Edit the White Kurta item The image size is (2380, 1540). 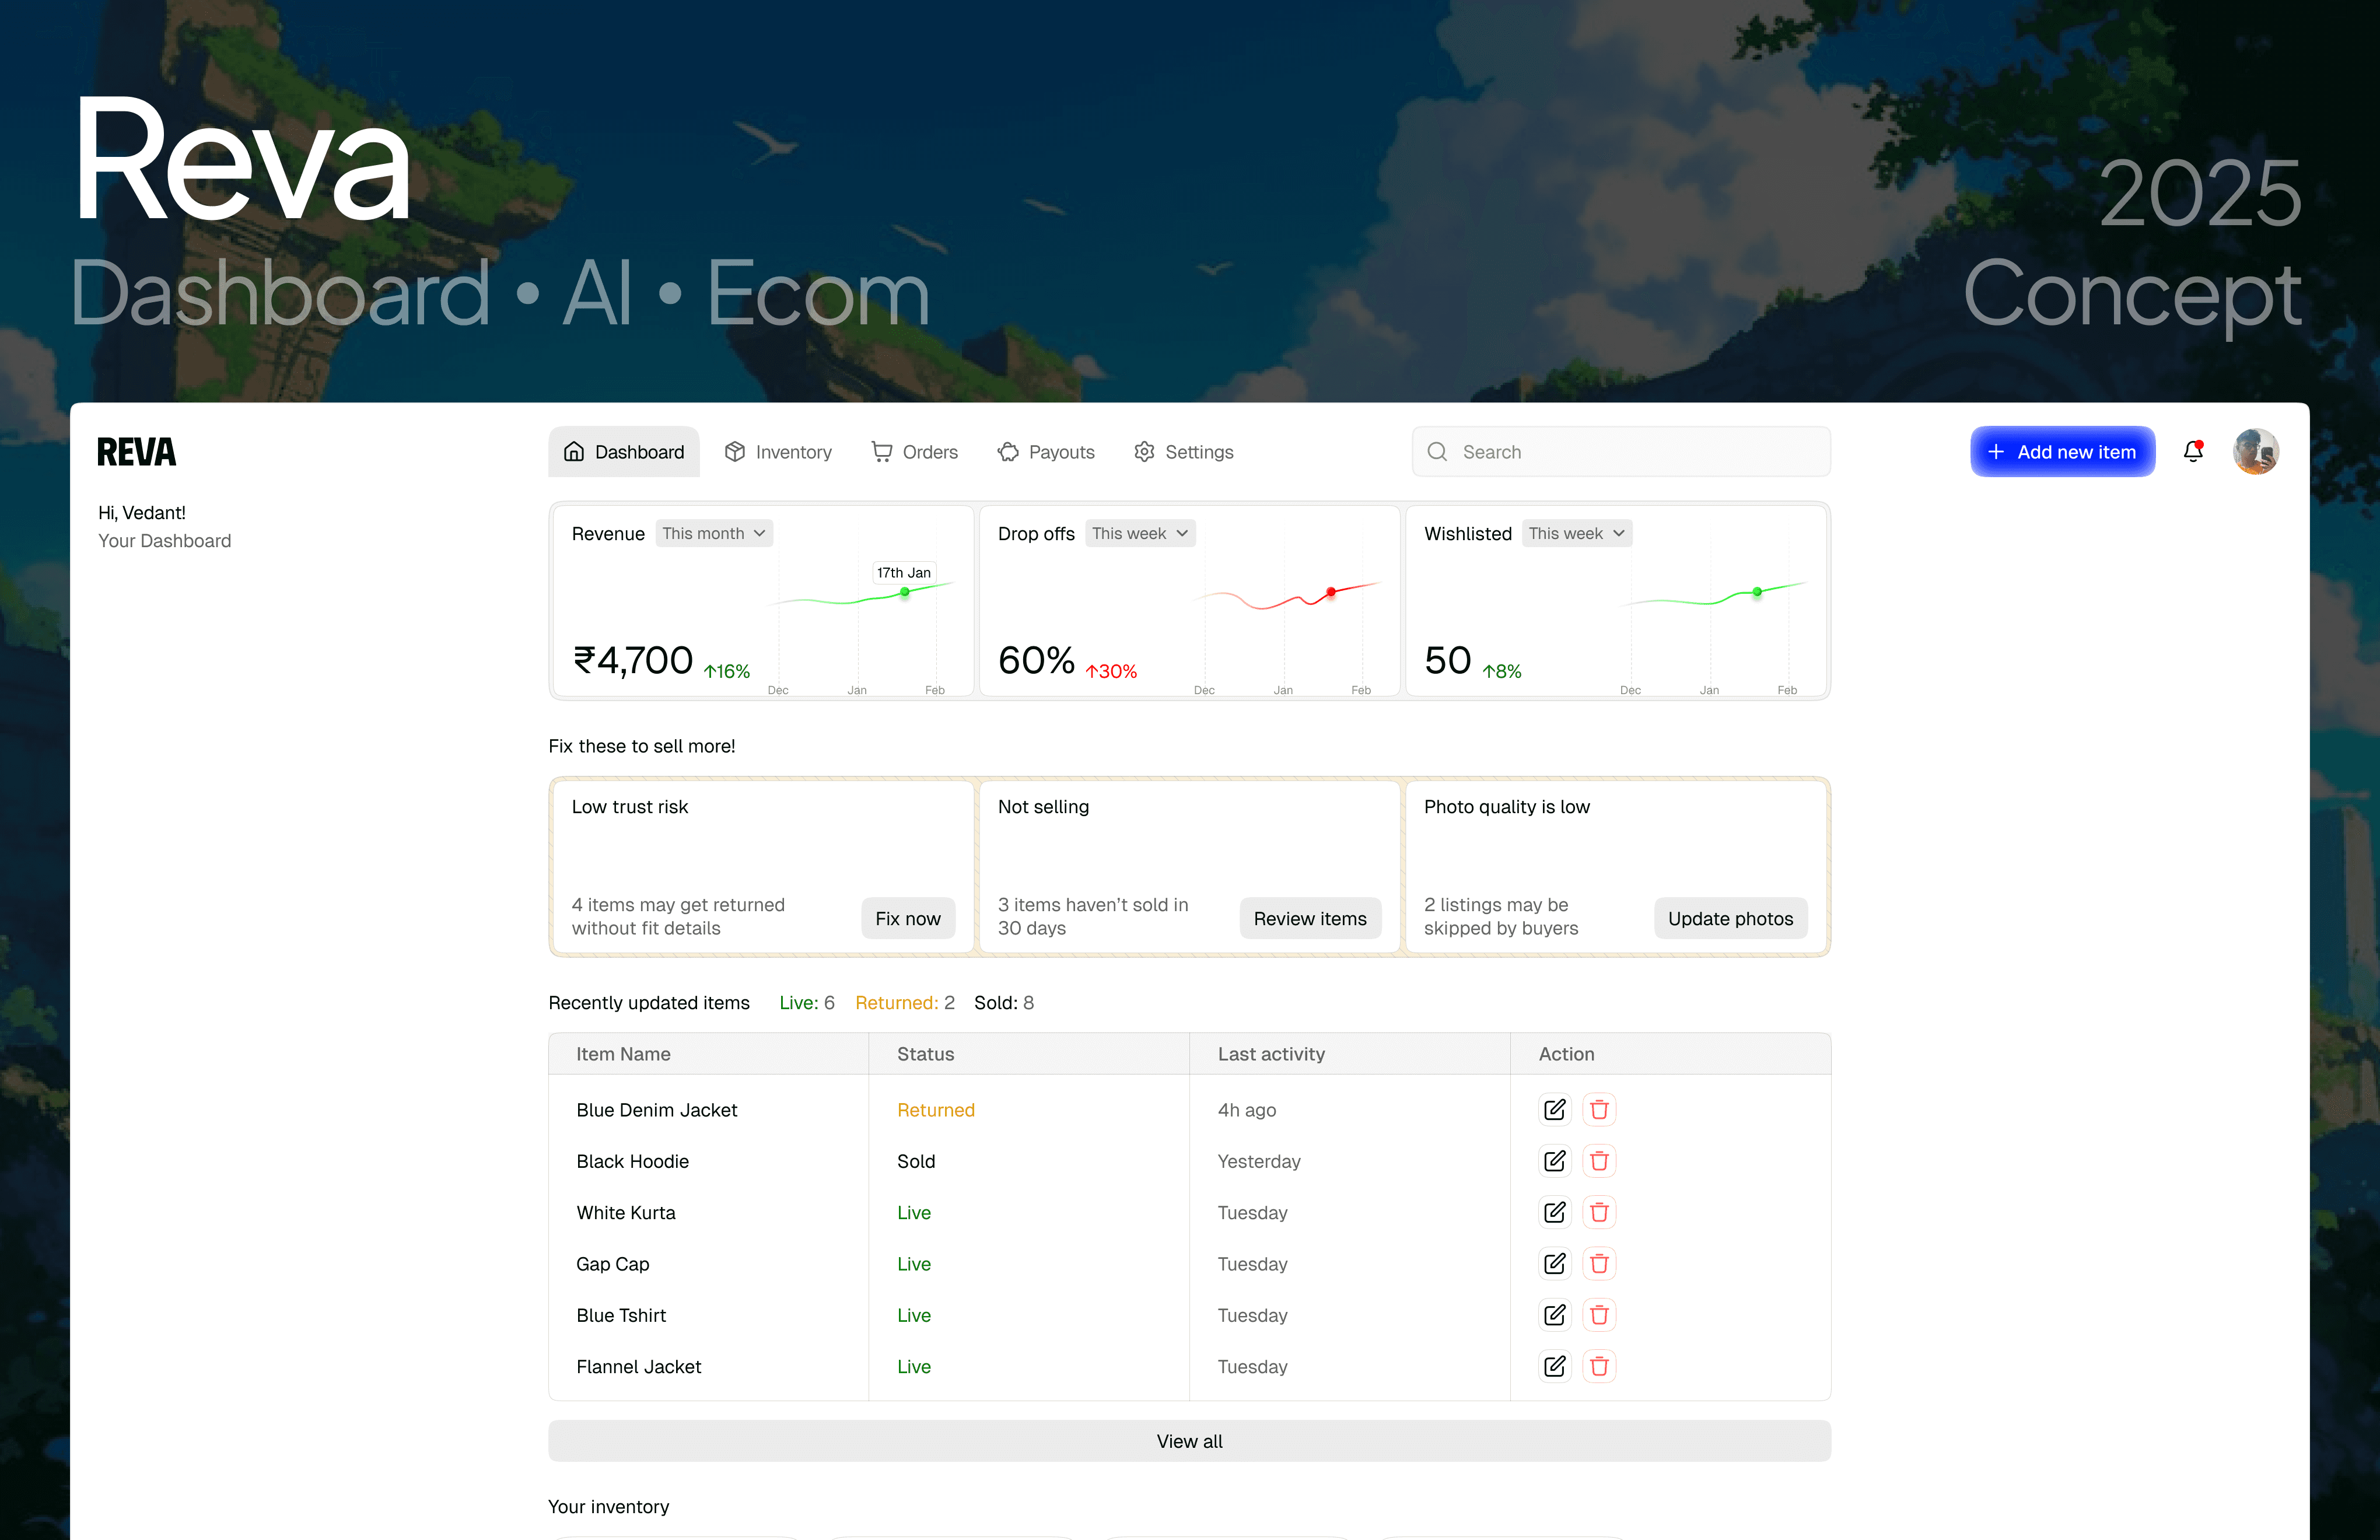pyautogui.click(x=1554, y=1212)
